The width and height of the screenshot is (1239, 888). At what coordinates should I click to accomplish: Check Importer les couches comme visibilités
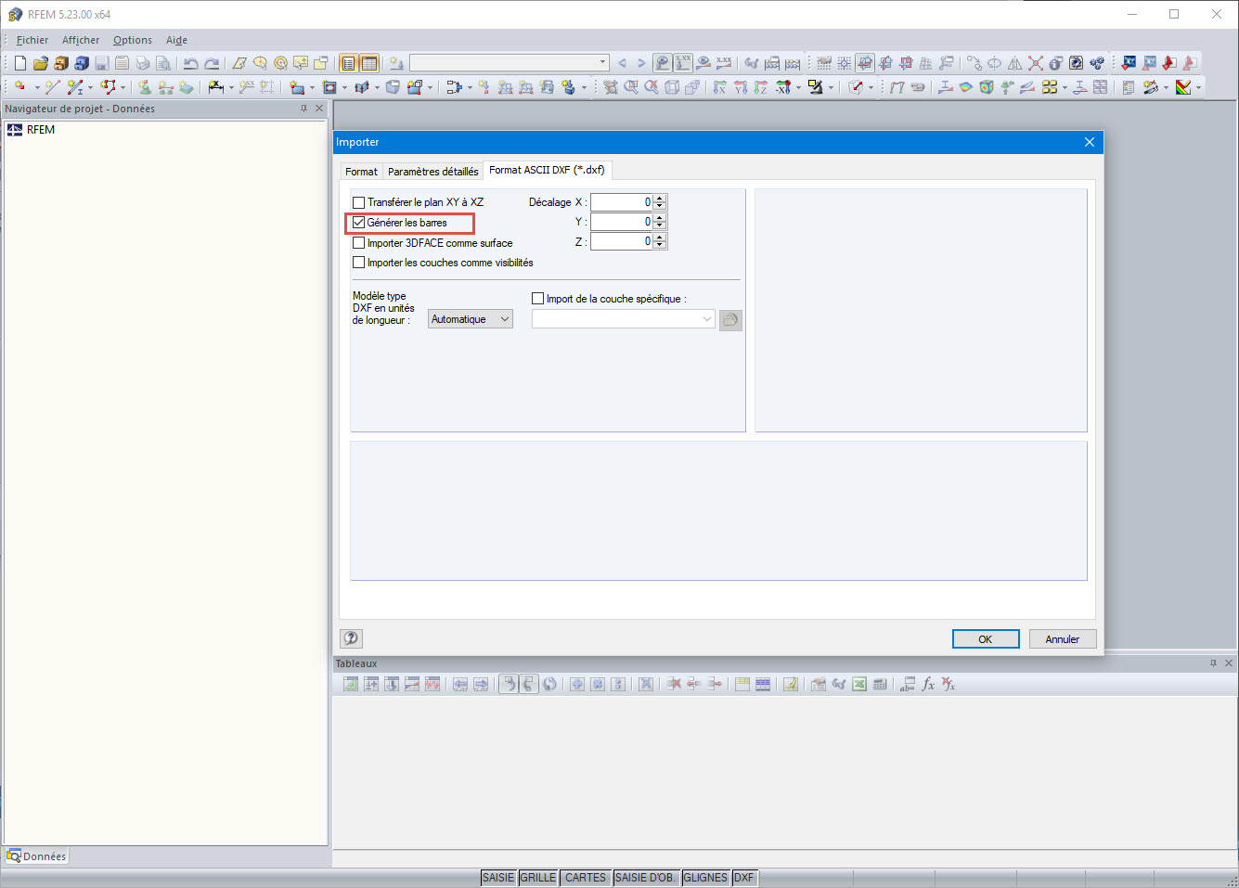coord(358,263)
